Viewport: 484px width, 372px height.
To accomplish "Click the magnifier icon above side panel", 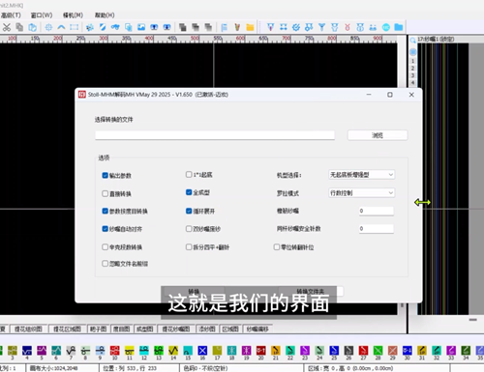I will point(412,41).
